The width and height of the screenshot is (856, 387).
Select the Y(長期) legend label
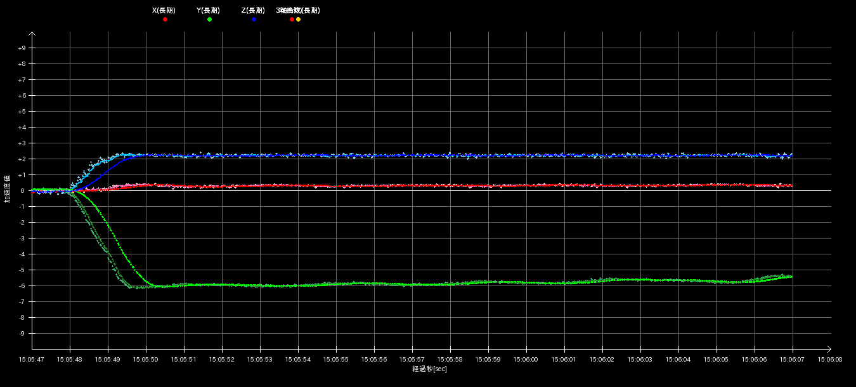209,11
